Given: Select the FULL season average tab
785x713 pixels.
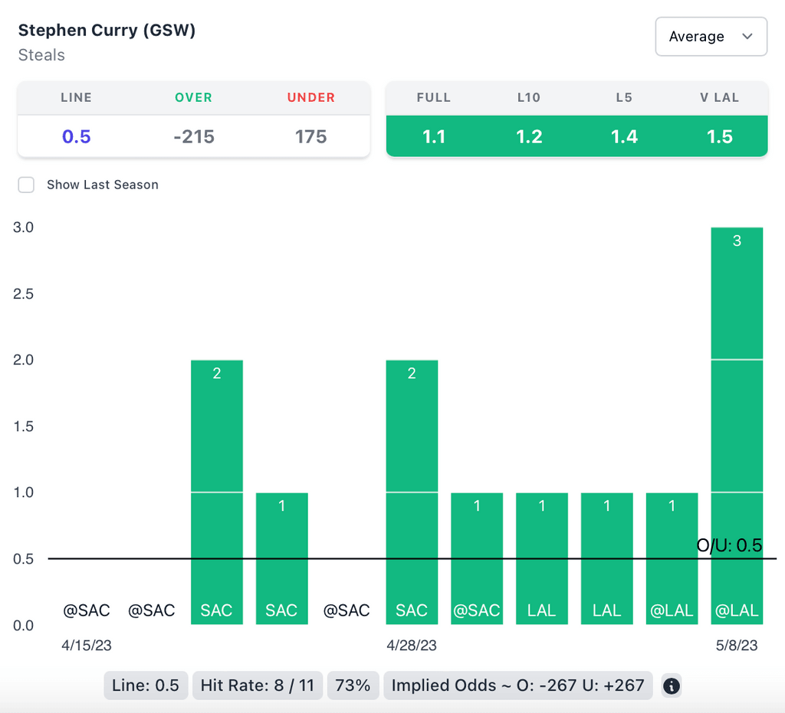Looking at the screenshot, I should click(x=434, y=136).
